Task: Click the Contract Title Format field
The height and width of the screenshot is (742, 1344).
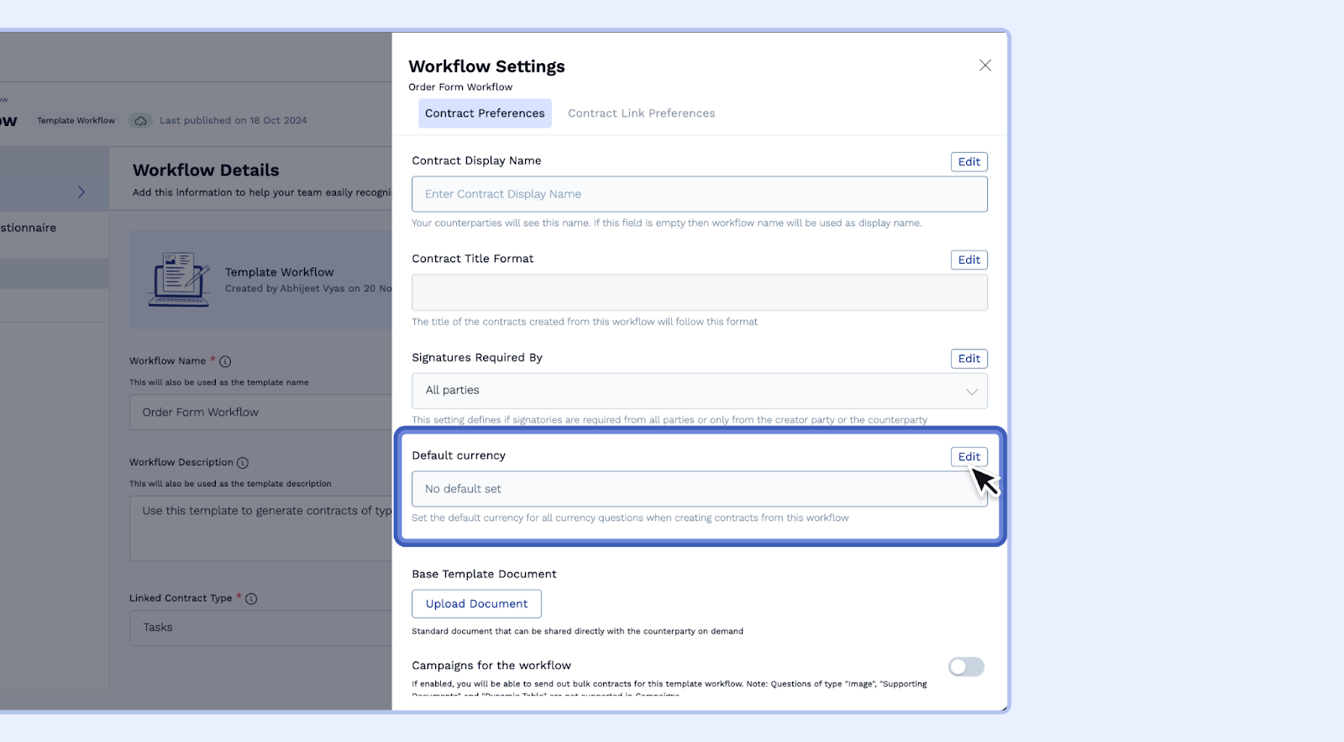Action: pos(699,293)
